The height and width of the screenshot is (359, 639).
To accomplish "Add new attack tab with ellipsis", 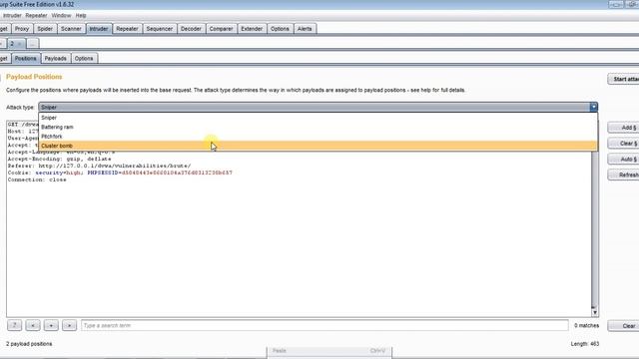I will 33,44.
